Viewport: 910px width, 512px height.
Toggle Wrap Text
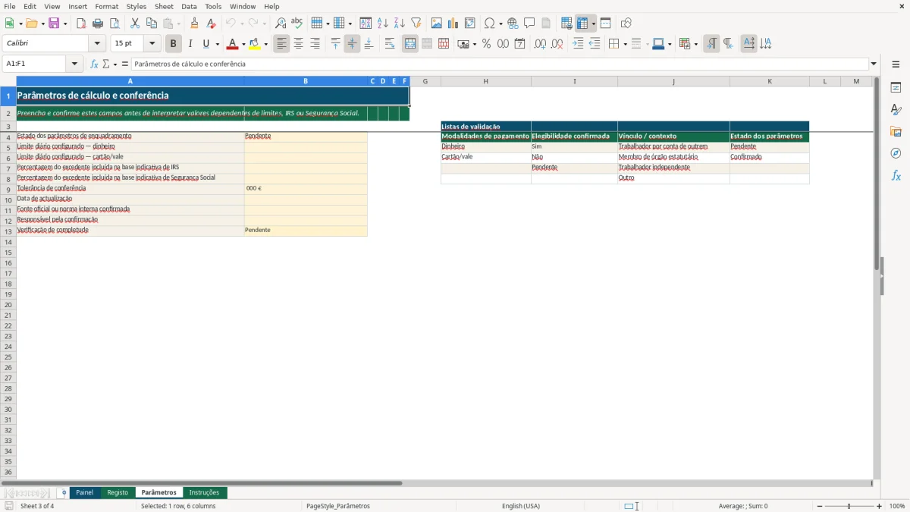pos(390,44)
